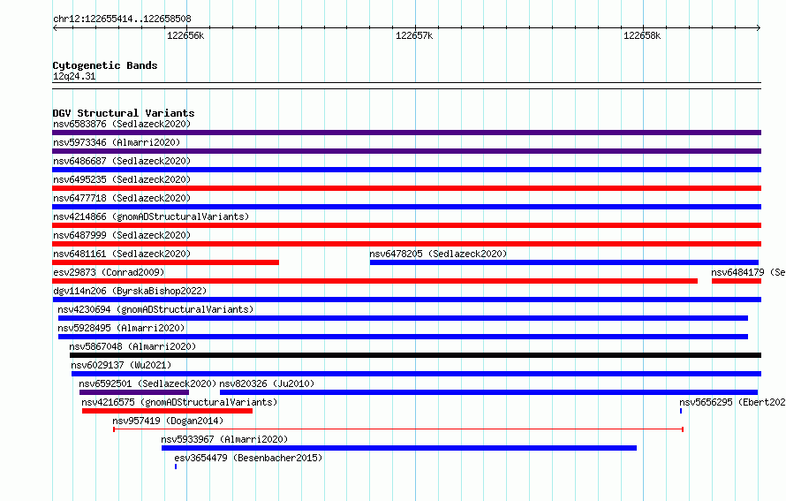Select the blue bar under nsv6477718
The width and height of the screenshot is (786, 501).
406,207
